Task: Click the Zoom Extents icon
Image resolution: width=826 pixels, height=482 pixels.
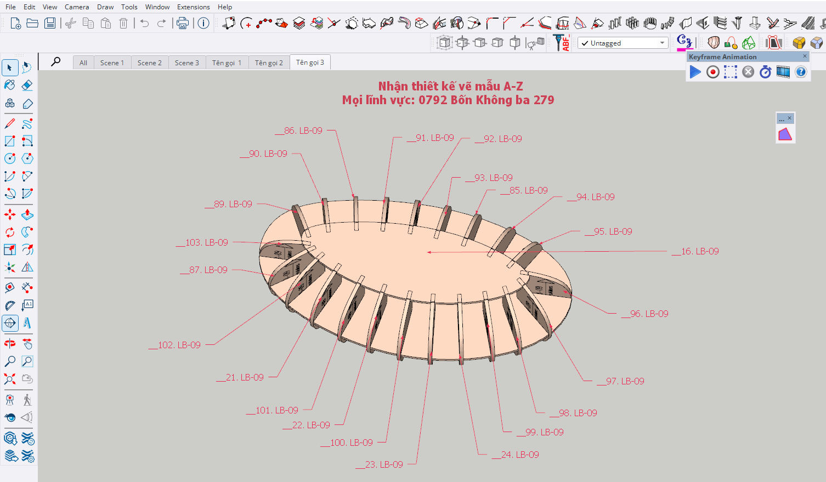Action: [x=10, y=379]
